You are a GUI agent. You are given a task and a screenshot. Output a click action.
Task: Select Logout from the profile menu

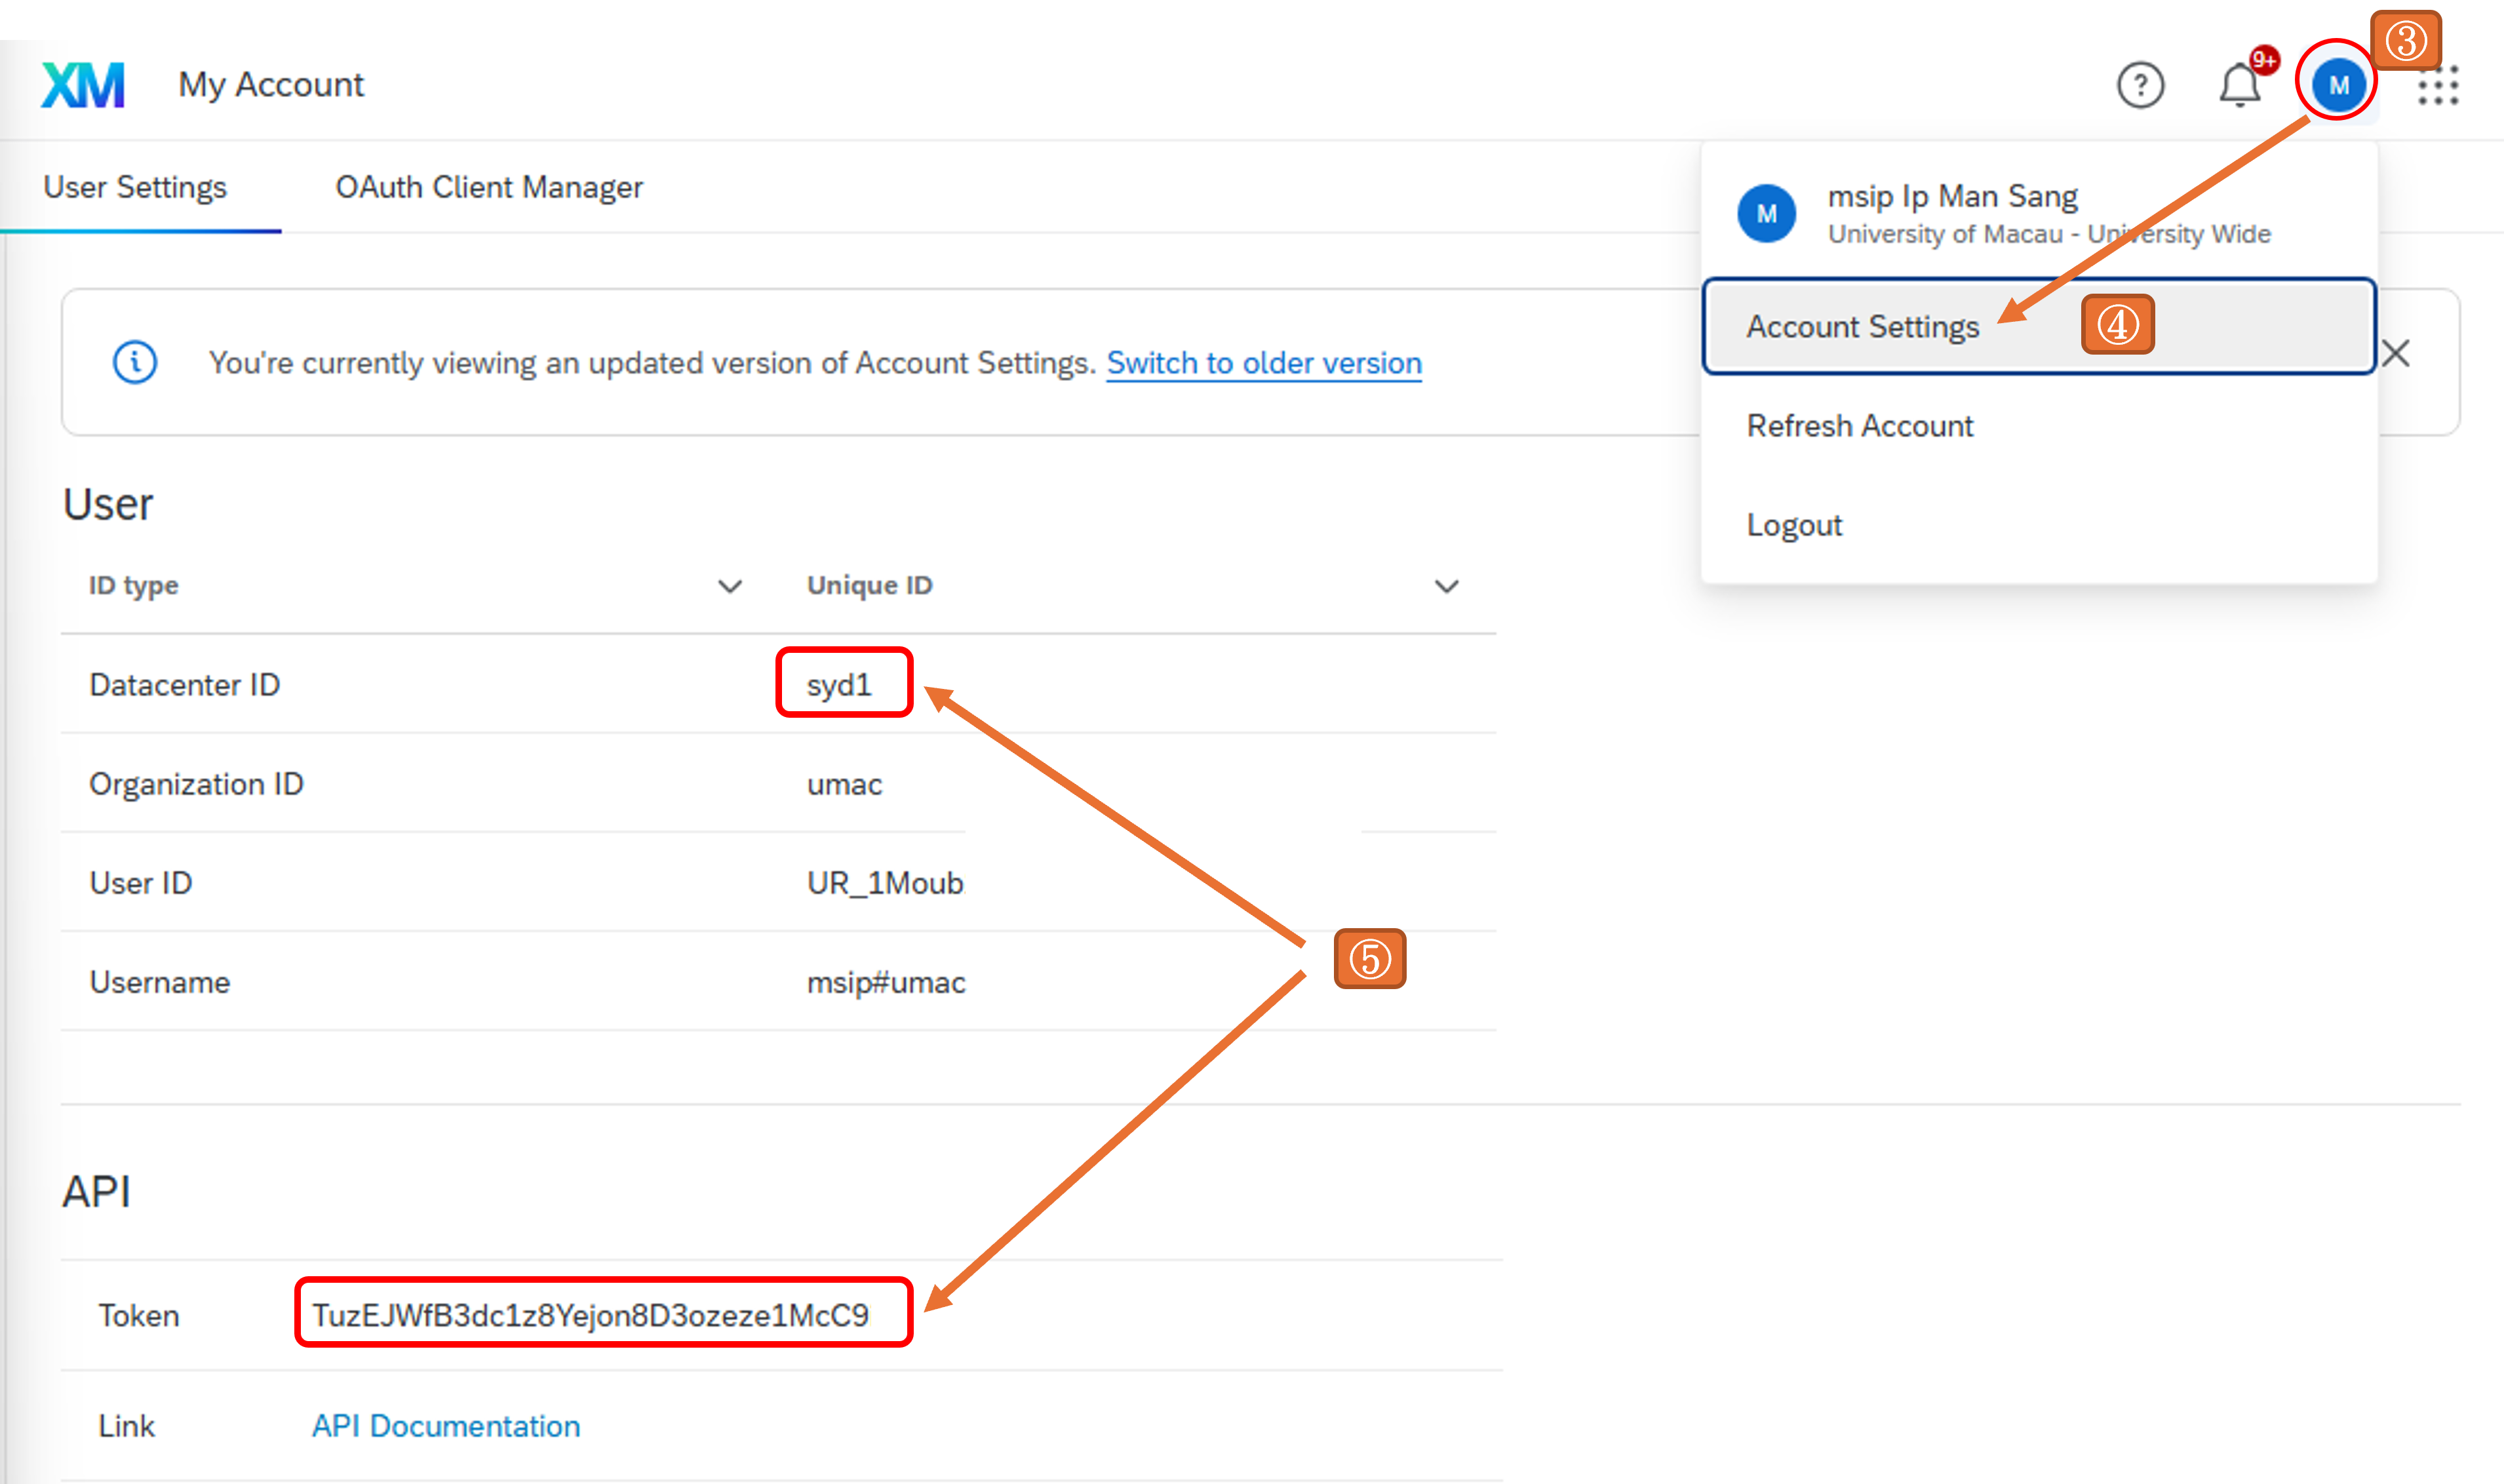point(1794,525)
